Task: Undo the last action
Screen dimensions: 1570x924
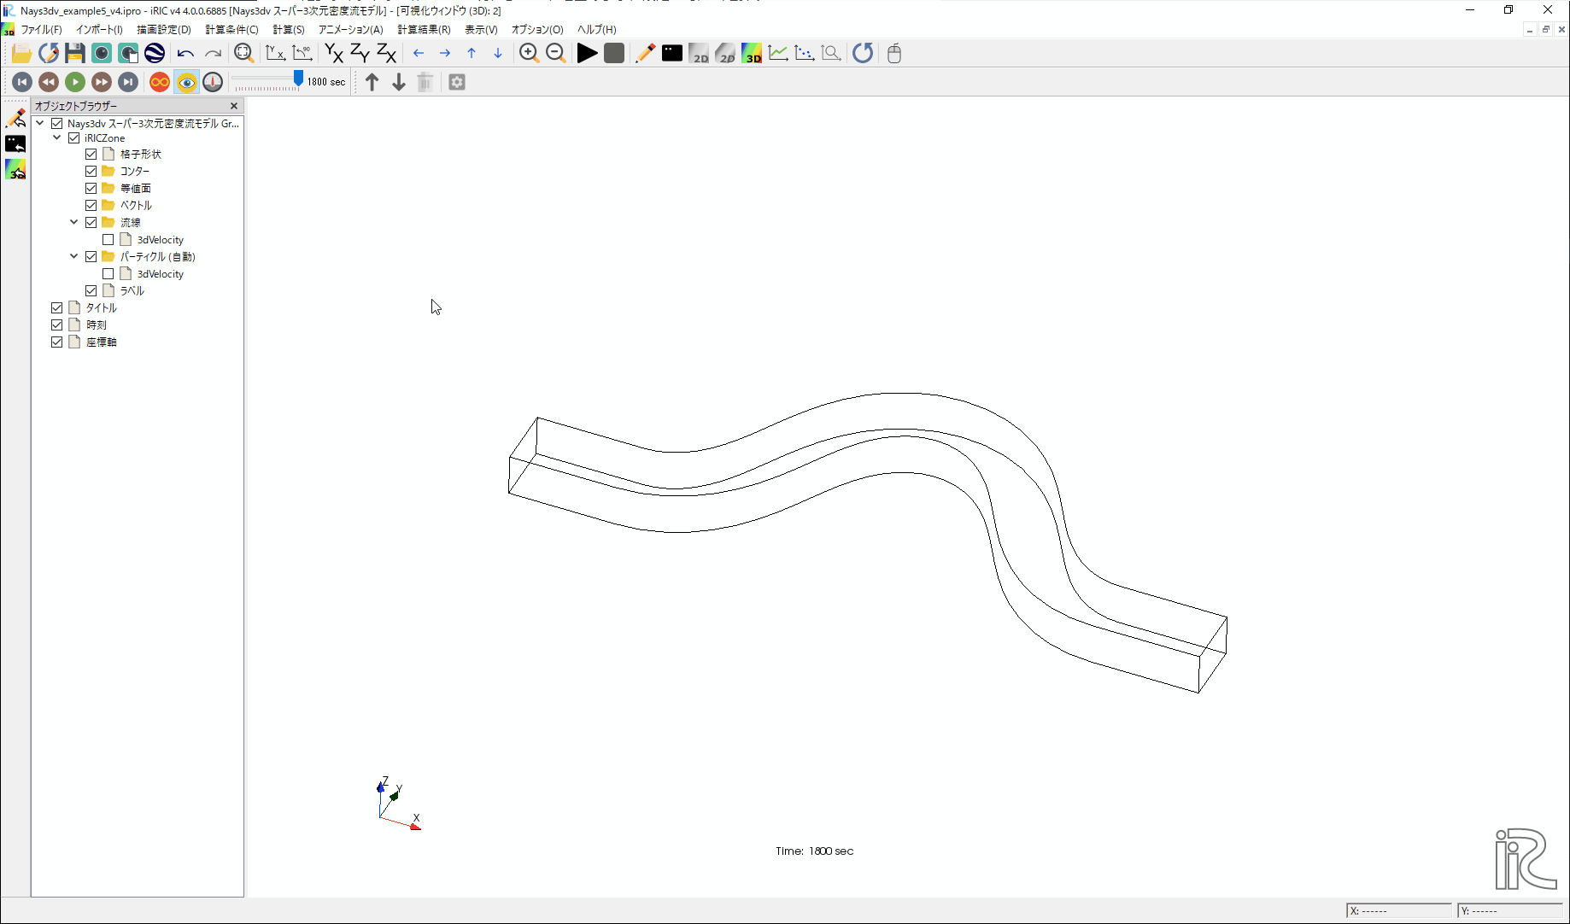Action: 185,53
